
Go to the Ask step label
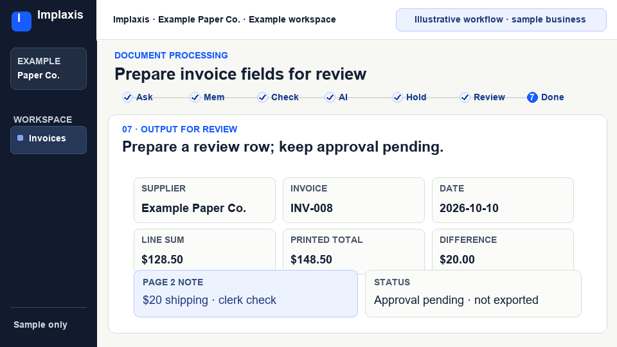[145, 97]
